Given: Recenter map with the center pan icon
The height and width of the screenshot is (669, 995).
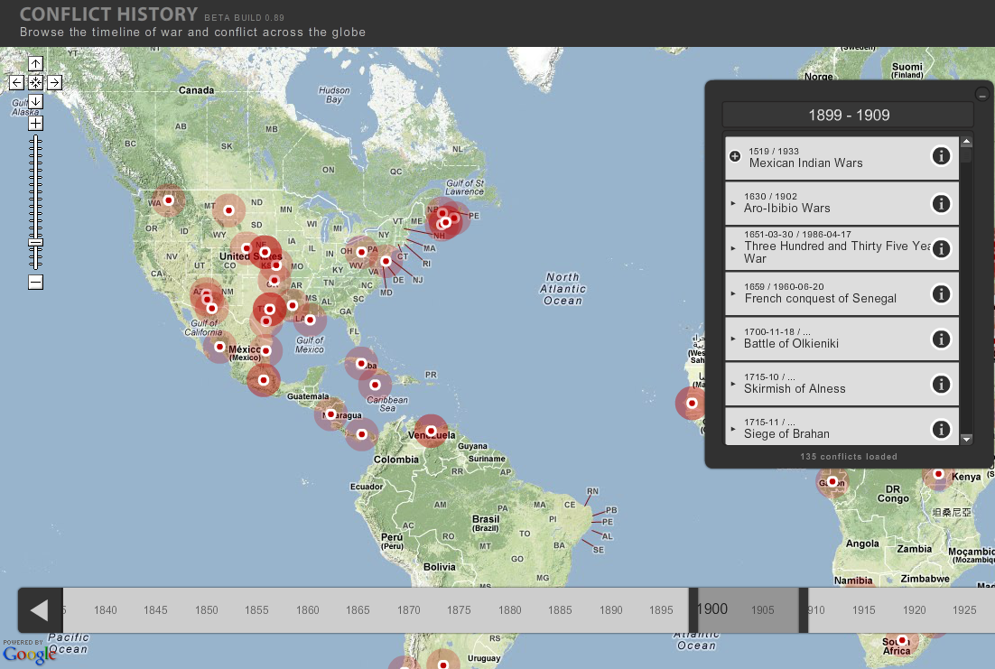Looking at the screenshot, I should (35, 82).
